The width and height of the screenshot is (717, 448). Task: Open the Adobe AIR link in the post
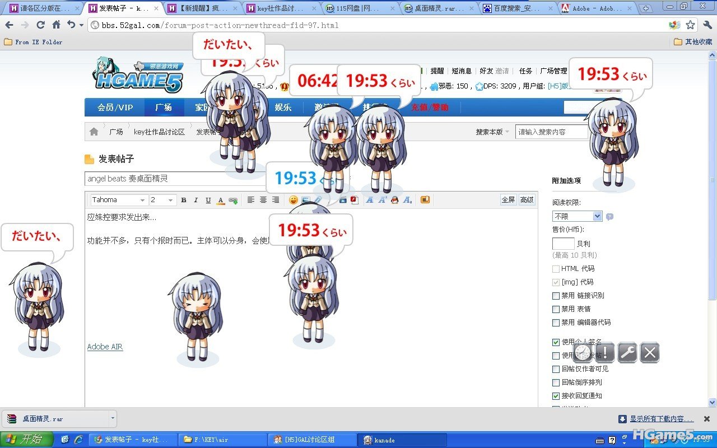(105, 347)
